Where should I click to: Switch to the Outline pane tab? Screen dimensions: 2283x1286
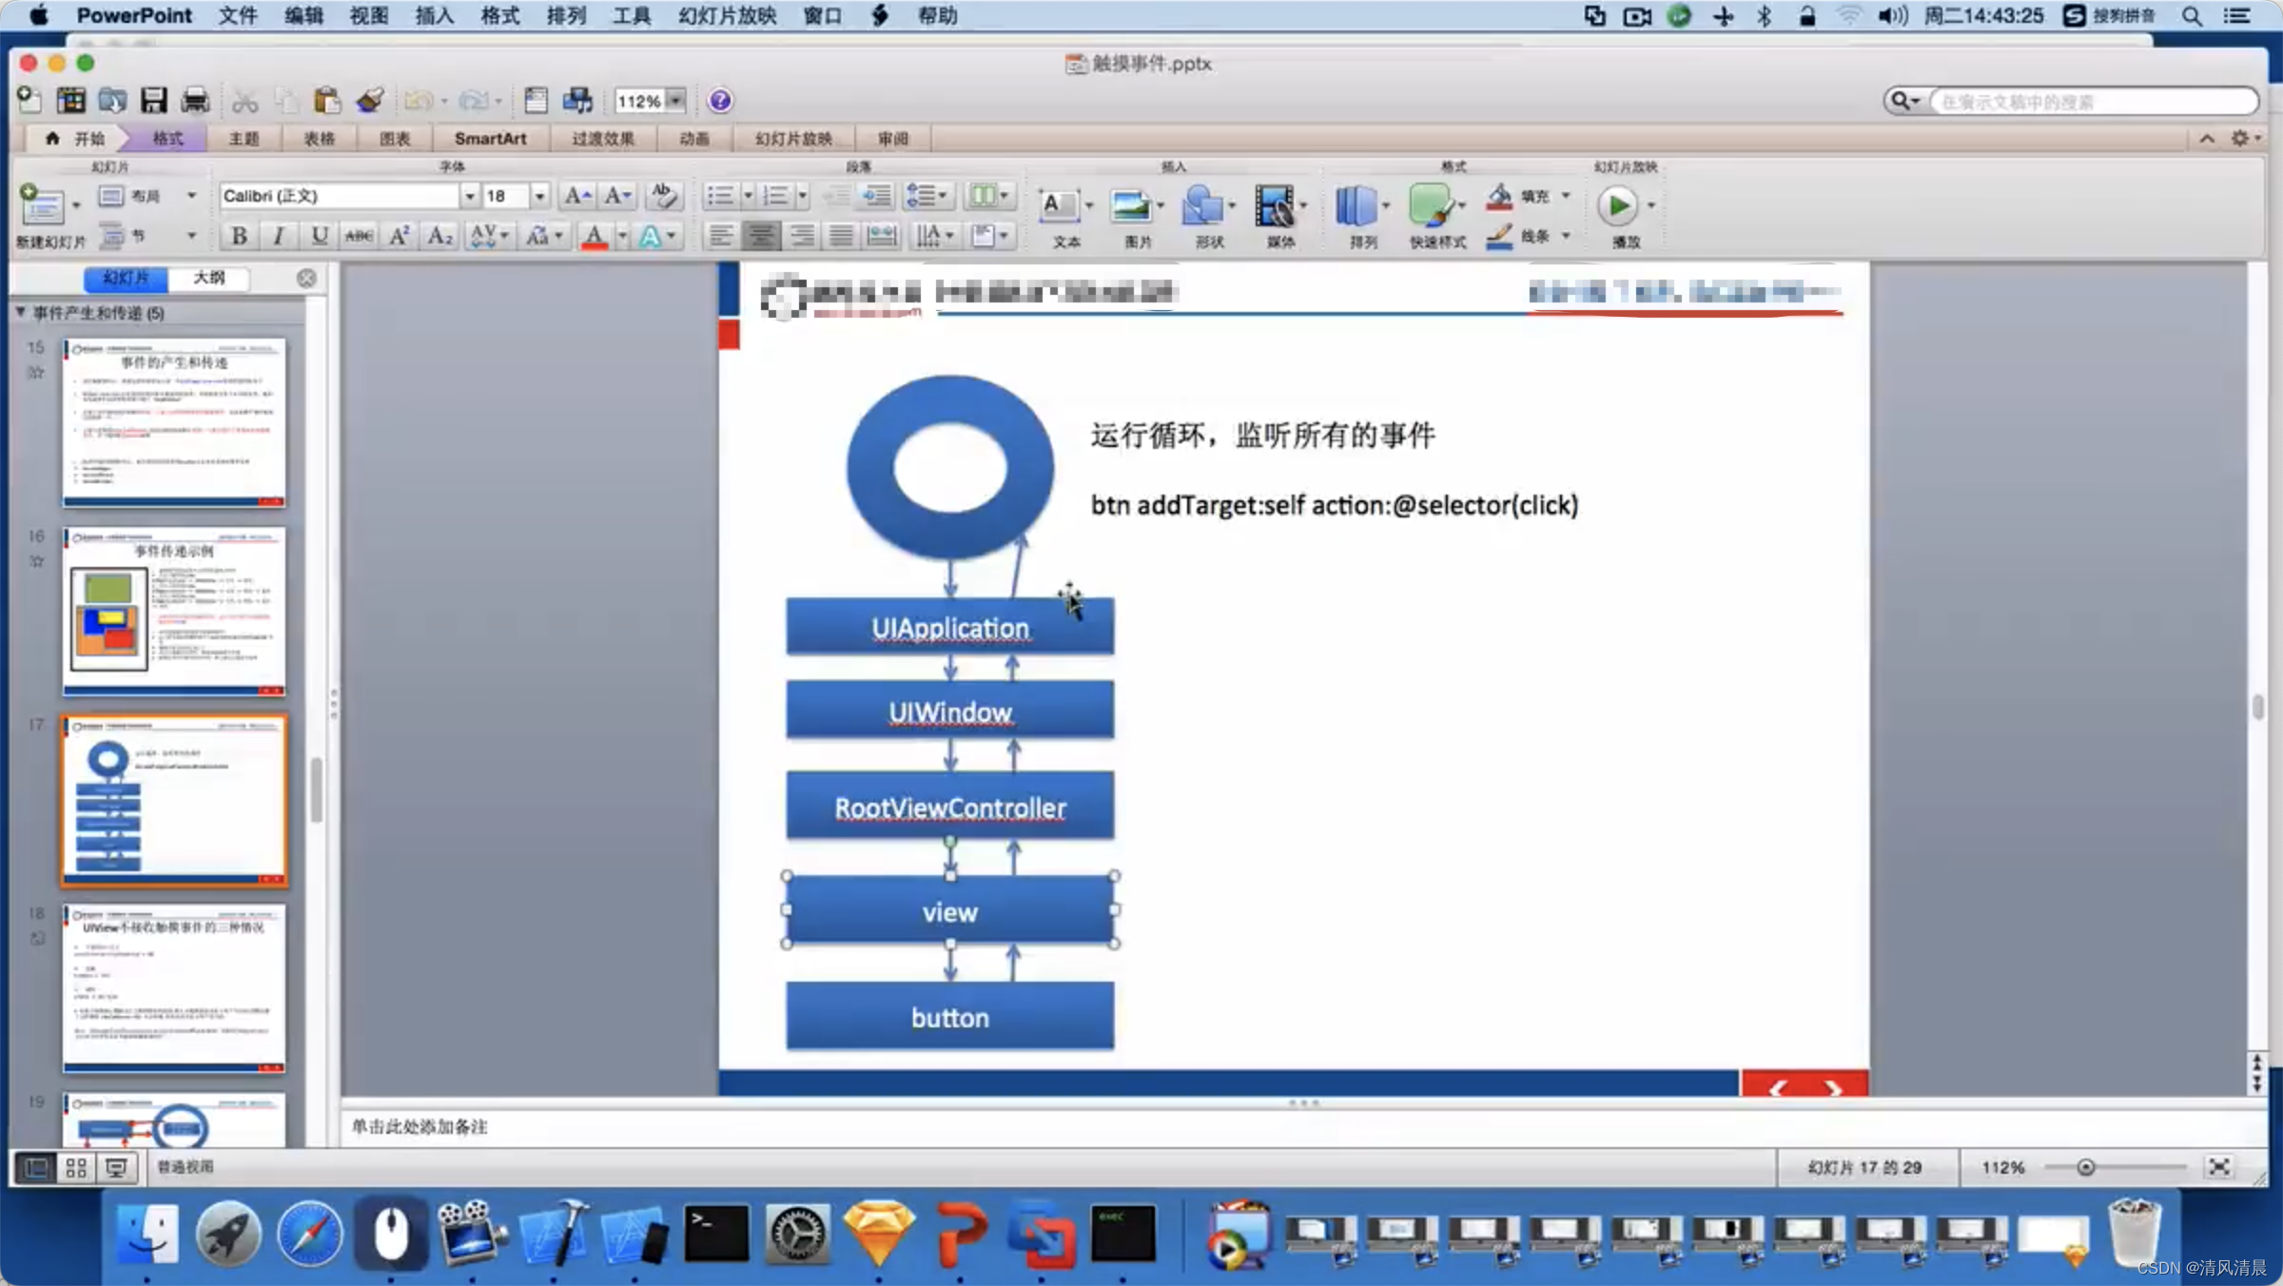[209, 278]
